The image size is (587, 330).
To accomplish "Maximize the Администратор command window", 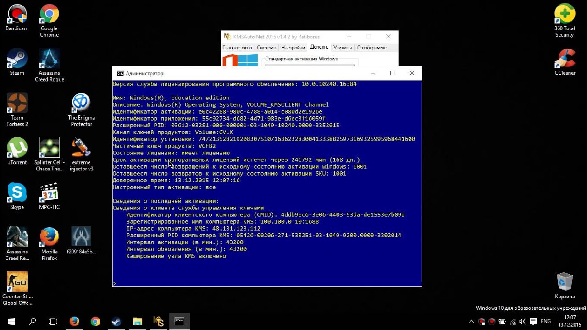I will [392, 73].
